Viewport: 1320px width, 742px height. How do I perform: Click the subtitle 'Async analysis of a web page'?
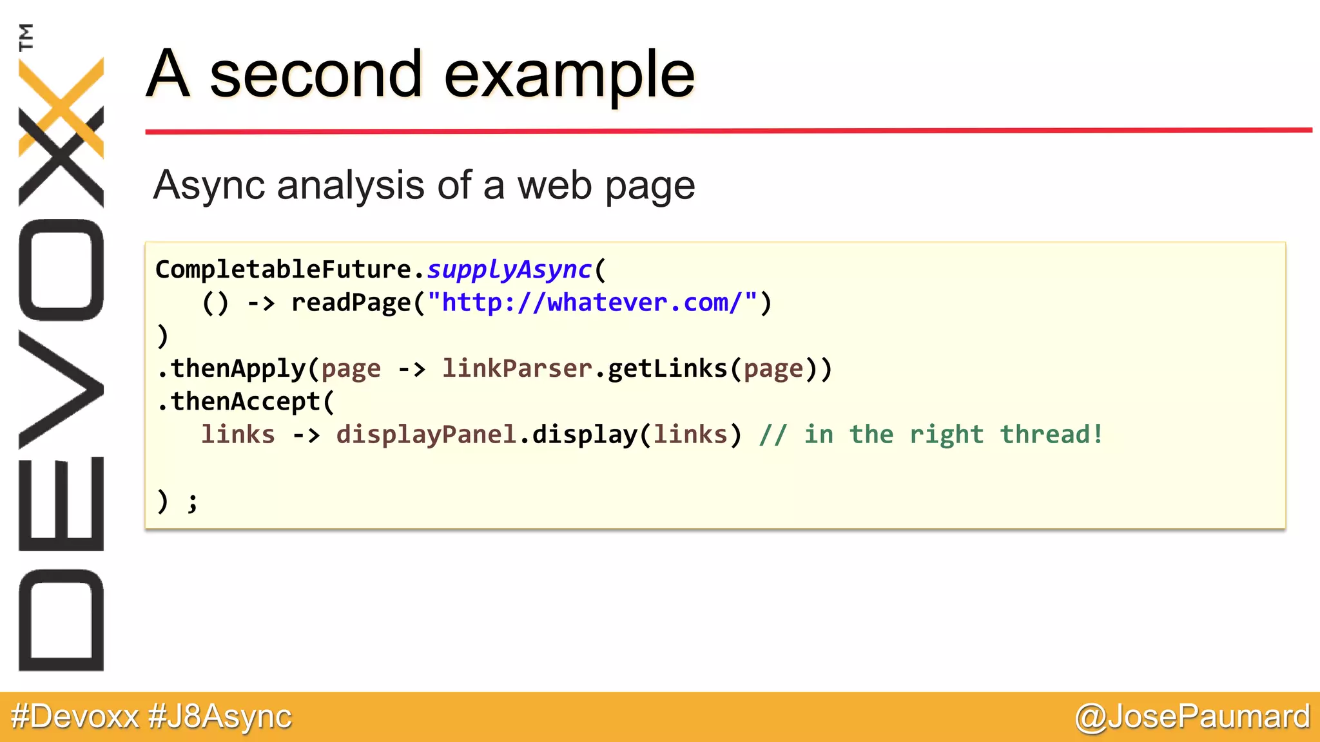[x=423, y=185]
